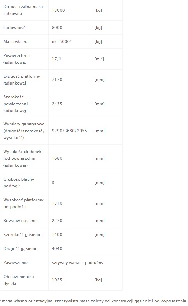Click the 1400 Szerokość gąsienic value
The height and width of the screenshot is (306, 188).
pyautogui.click(x=57, y=235)
